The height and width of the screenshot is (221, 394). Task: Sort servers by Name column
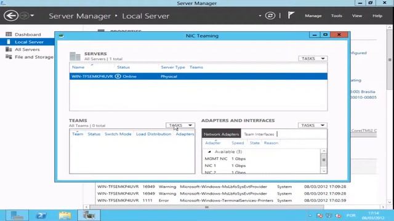point(78,67)
